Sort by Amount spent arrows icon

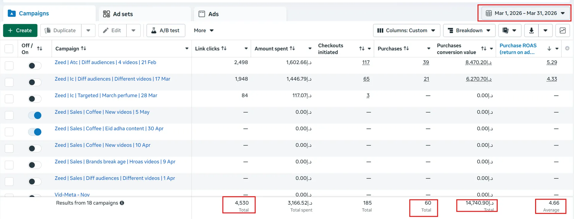(292, 48)
